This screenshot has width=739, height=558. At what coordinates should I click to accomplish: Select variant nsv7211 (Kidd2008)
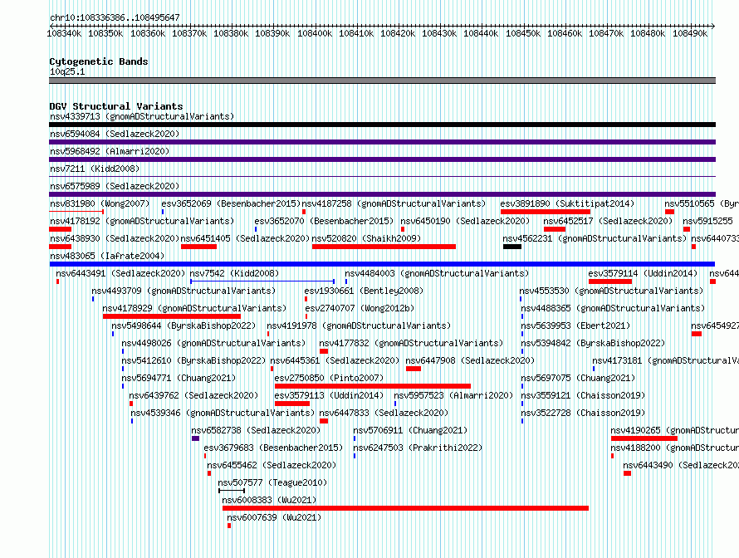tap(95, 169)
